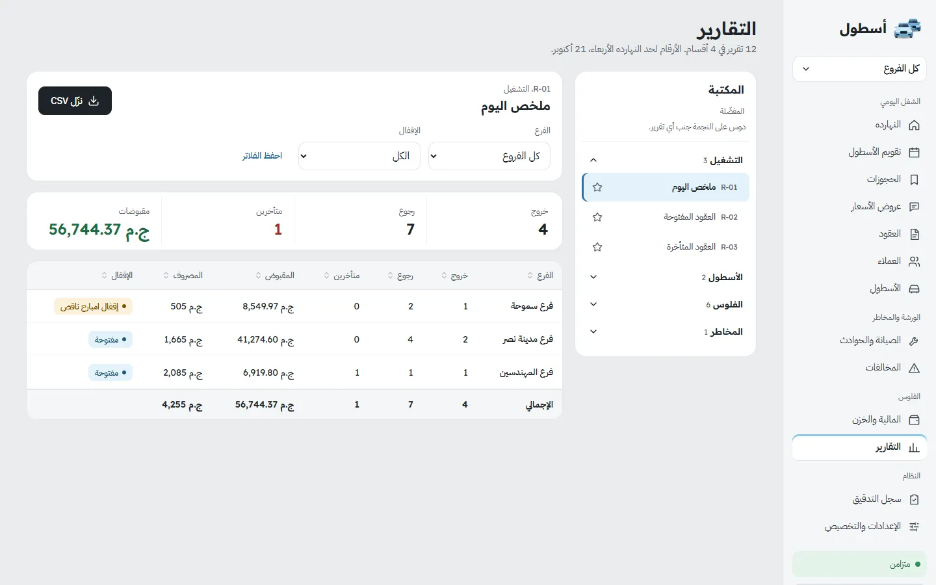Open المالية والخزن from the sidebar
Viewport: 936px width, 585px height.
[x=859, y=420]
